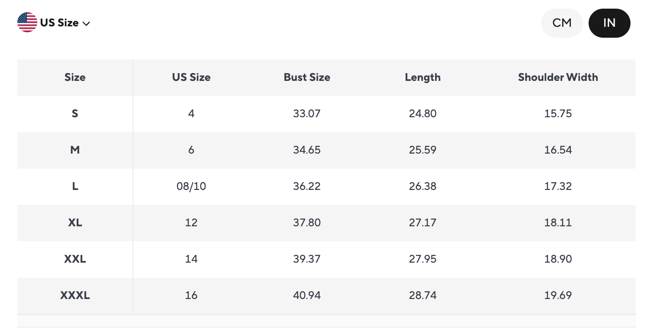Click the Length column header

pos(423,77)
